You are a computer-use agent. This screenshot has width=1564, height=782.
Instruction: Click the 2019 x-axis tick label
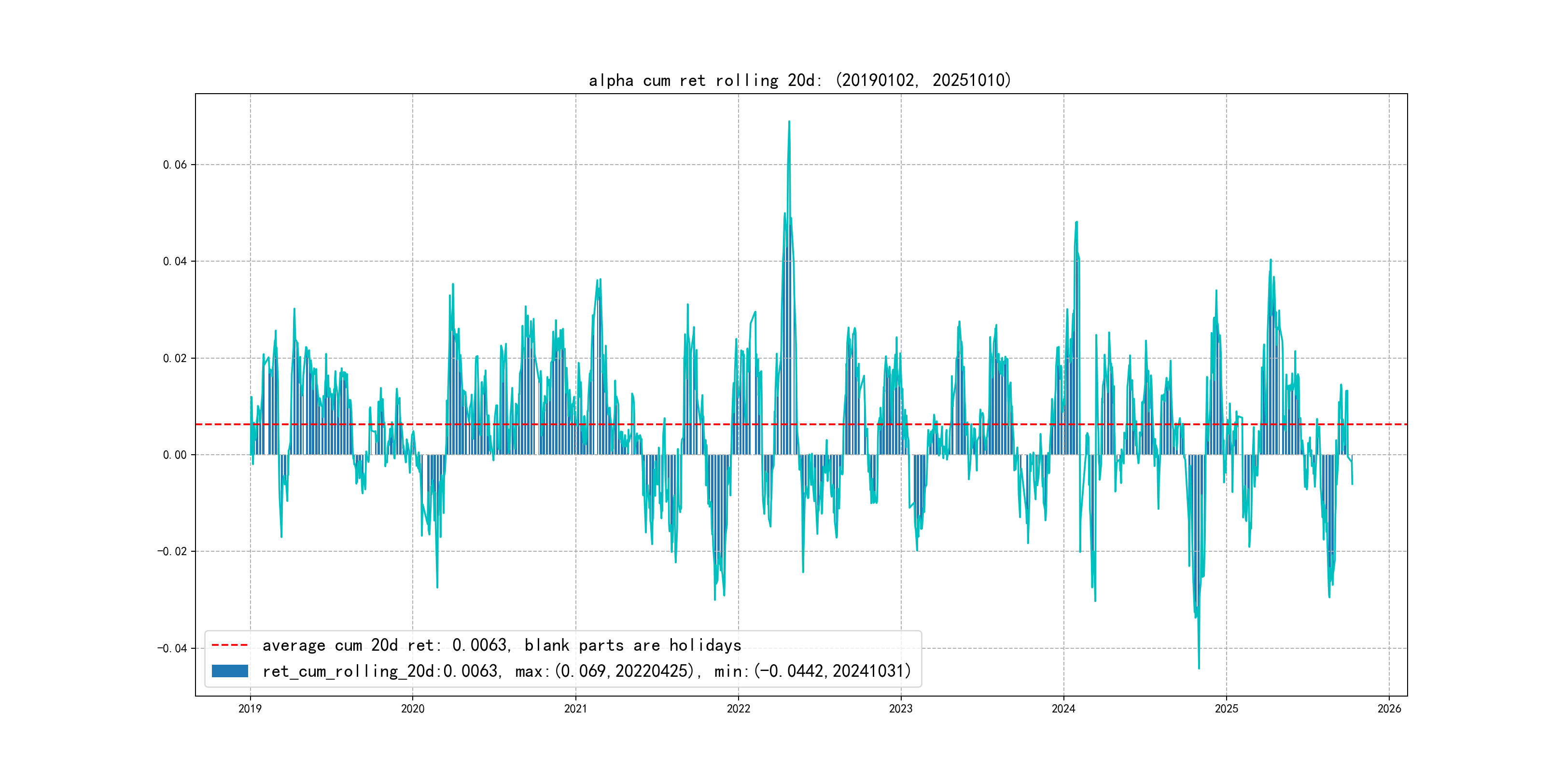(x=250, y=709)
